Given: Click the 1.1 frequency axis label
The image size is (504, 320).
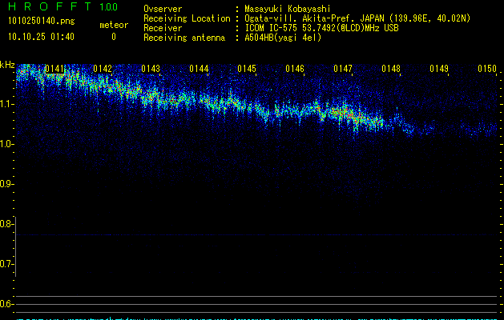Looking at the screenshot, I should 7,104.
